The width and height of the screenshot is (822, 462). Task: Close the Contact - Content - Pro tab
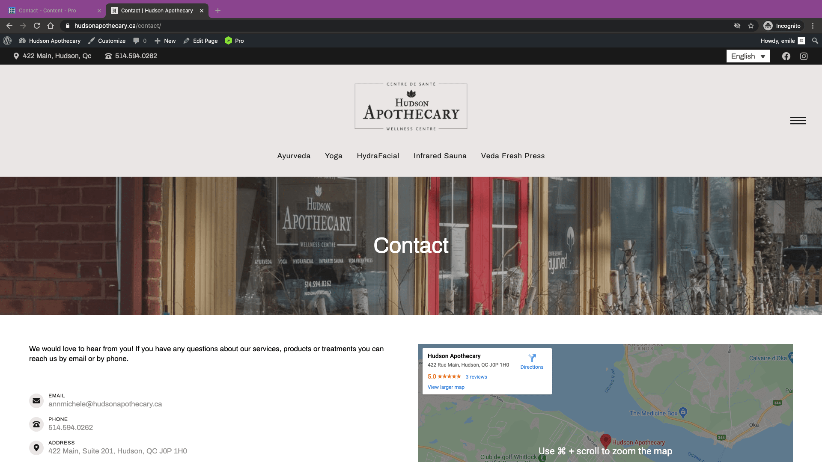click(99, 11)
